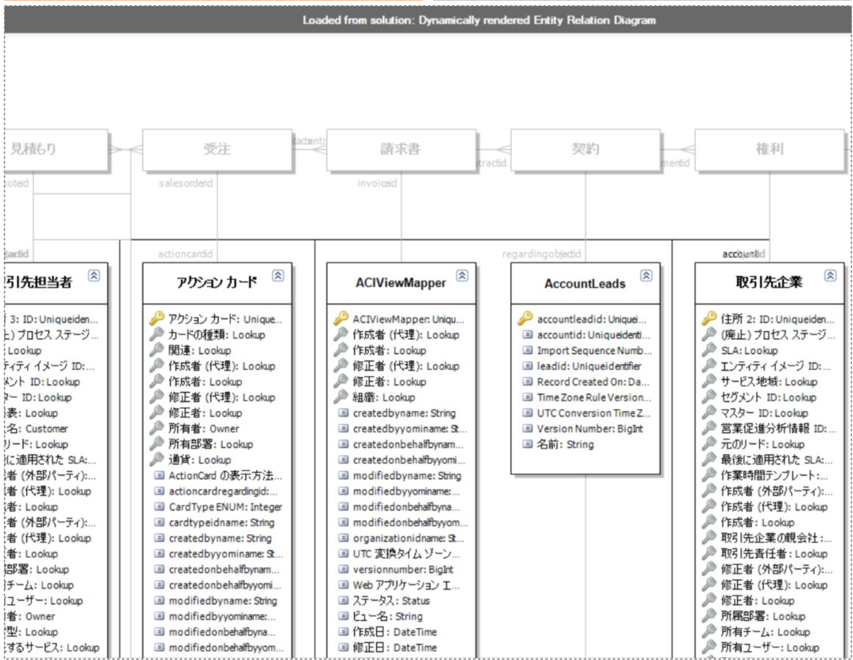Click the gold key icon for 住所 2: ID
This screenshot has height=660, width=853.
pos(709,319)
